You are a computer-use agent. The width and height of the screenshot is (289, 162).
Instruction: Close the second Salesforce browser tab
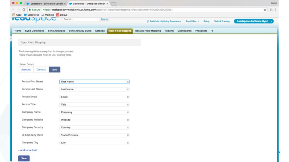107,4
